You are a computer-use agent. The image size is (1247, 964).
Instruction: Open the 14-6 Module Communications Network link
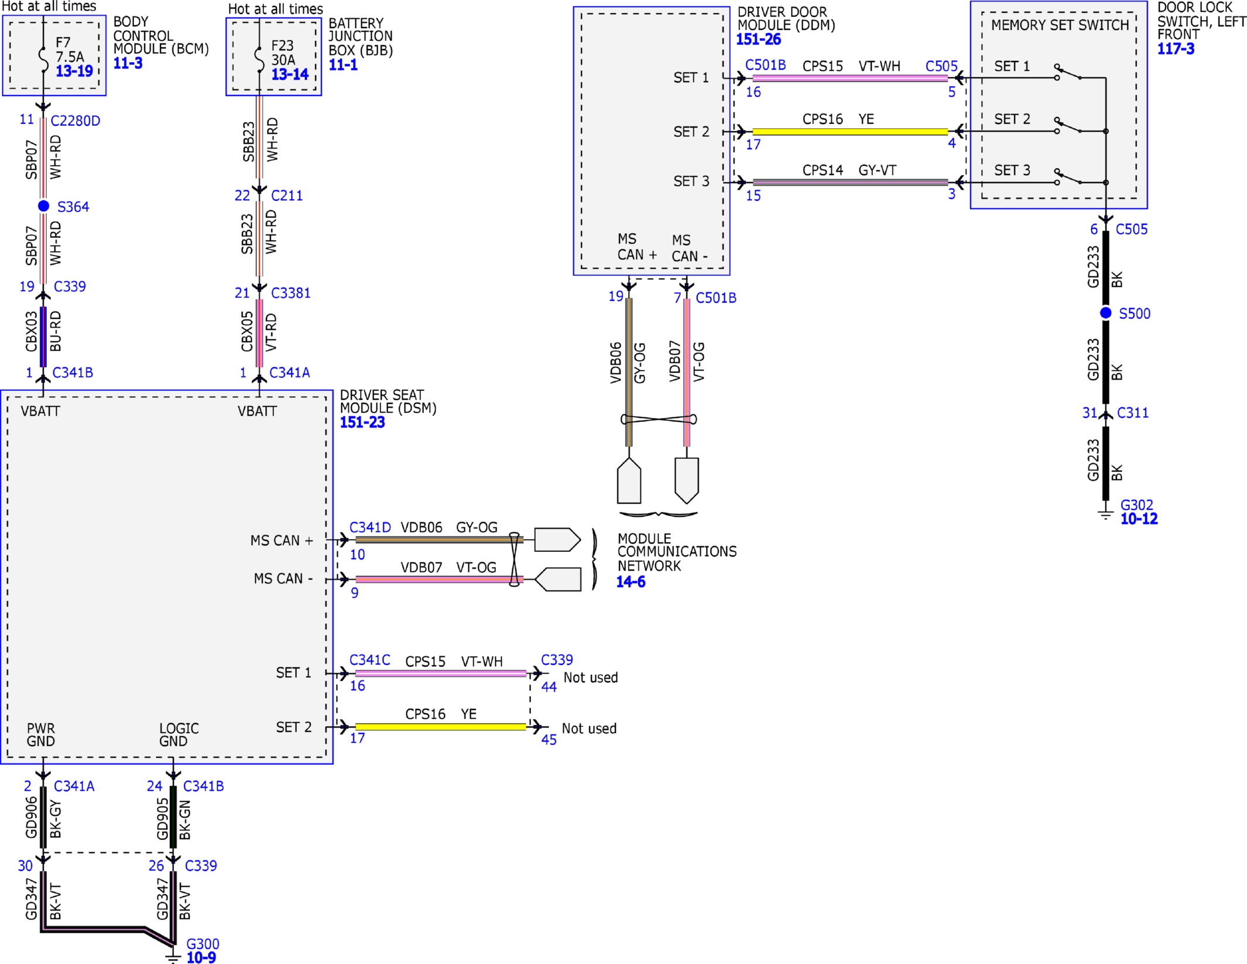pos(631,582)
